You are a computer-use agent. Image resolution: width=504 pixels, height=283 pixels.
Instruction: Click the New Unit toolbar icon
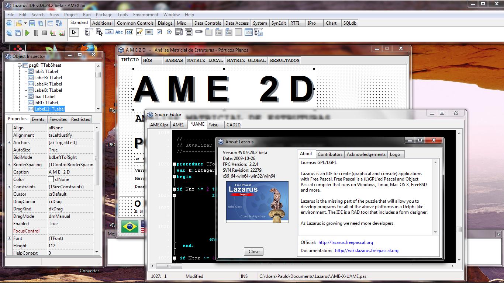[9, 23]
